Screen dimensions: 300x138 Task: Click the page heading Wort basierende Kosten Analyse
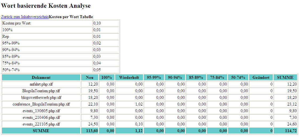click(x=46, y=6)
